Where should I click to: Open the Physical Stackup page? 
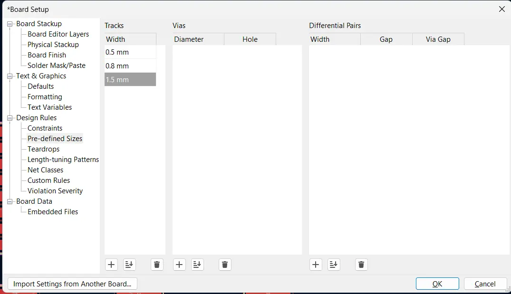pyautogui.click(x=51, y=44)
